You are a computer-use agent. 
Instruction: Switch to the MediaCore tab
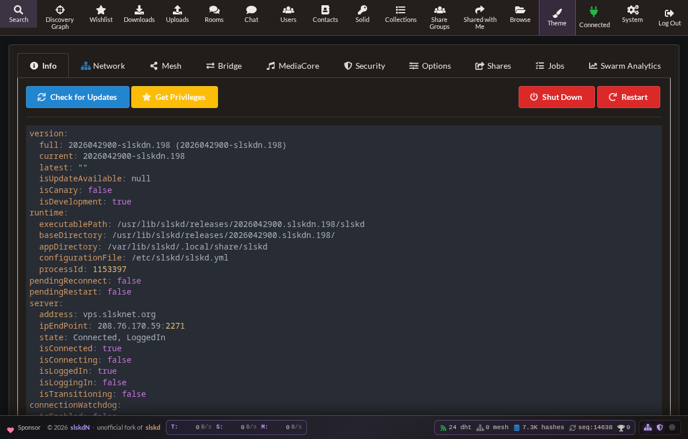[x=293, y=66]
